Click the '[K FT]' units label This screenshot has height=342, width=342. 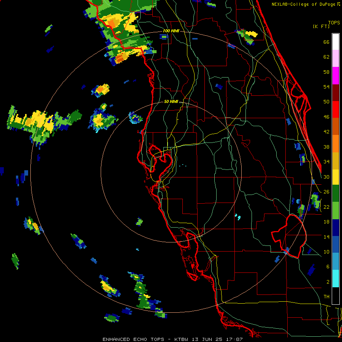pyautogui.click(x=321, y=26)
